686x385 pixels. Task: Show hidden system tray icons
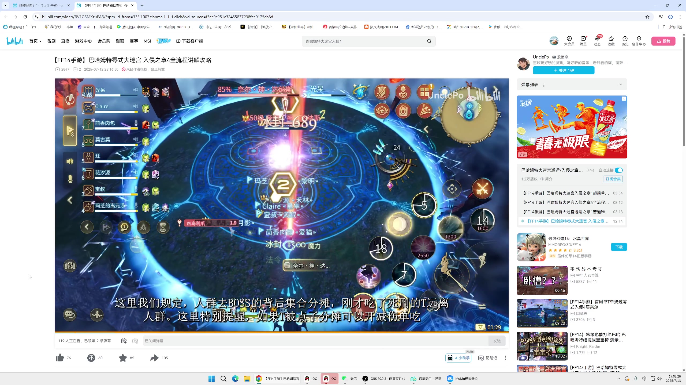point(618,379)
